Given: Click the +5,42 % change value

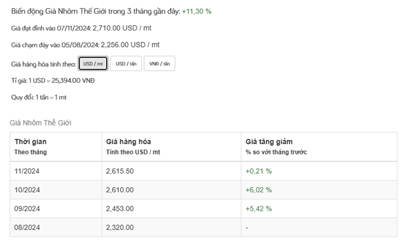Looking at the screenshot, I should point(258,209).
